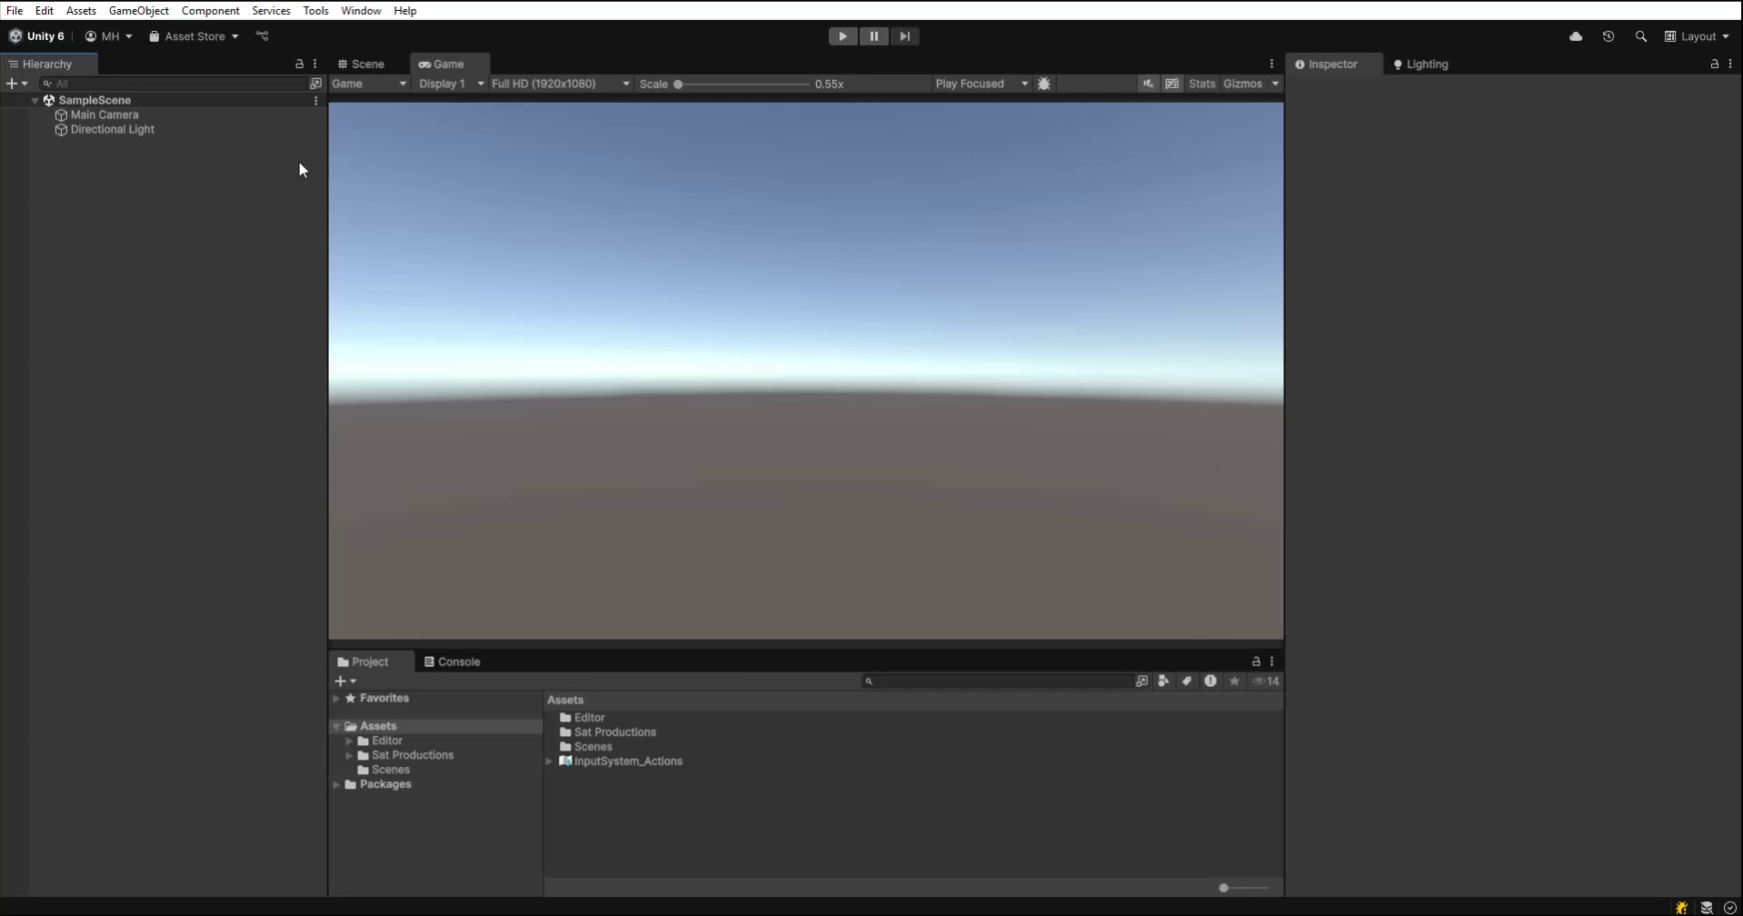This screenshot has width=1743, height=916.
Task: Open the Inspector panel options menu
Action: [1730, 64]
